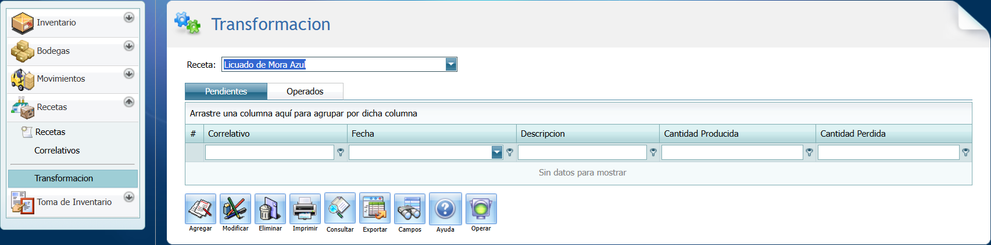Click the Movimientos forklift icon

(x=23, y=79)
